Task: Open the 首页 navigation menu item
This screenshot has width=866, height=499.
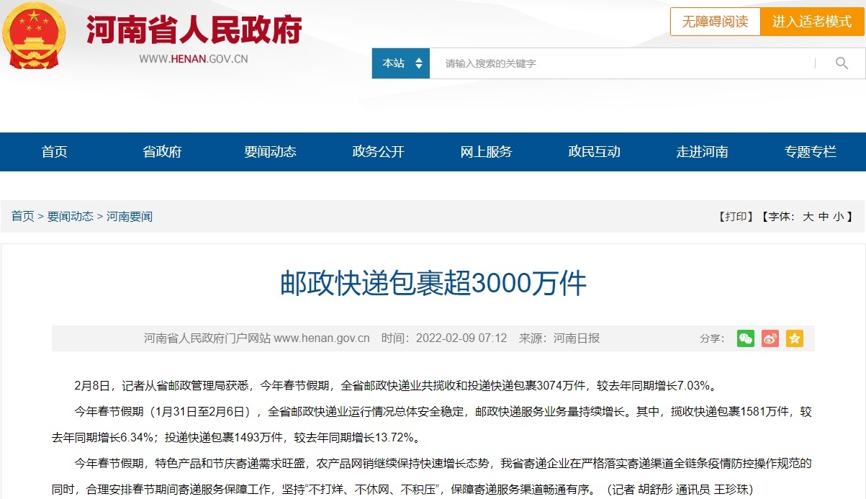Action: [54, 152]
